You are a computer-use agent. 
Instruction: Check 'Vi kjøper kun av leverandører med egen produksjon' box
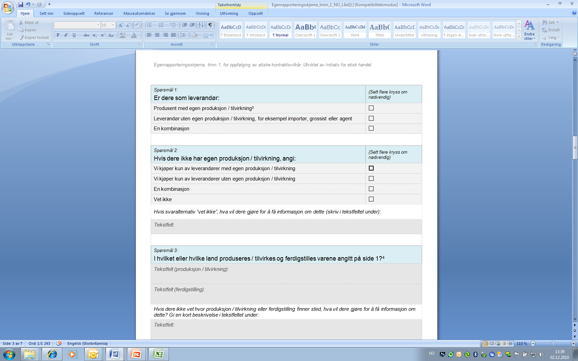(371, 168)
